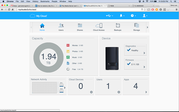The width and height of the screenshot is (179, 112).
Task: Click the Music category icon
Action: pos(68,57)
